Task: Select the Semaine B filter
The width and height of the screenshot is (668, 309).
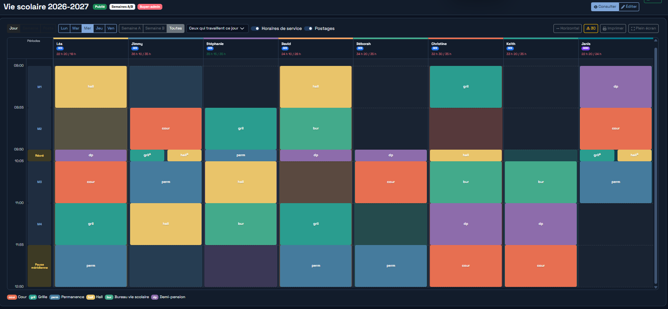Action: pos(155,28)
